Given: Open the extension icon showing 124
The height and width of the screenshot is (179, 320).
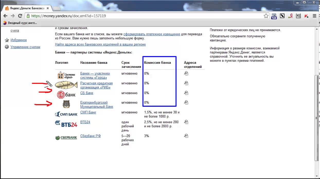Looking at the screenshot, I should tap(274, 16).
